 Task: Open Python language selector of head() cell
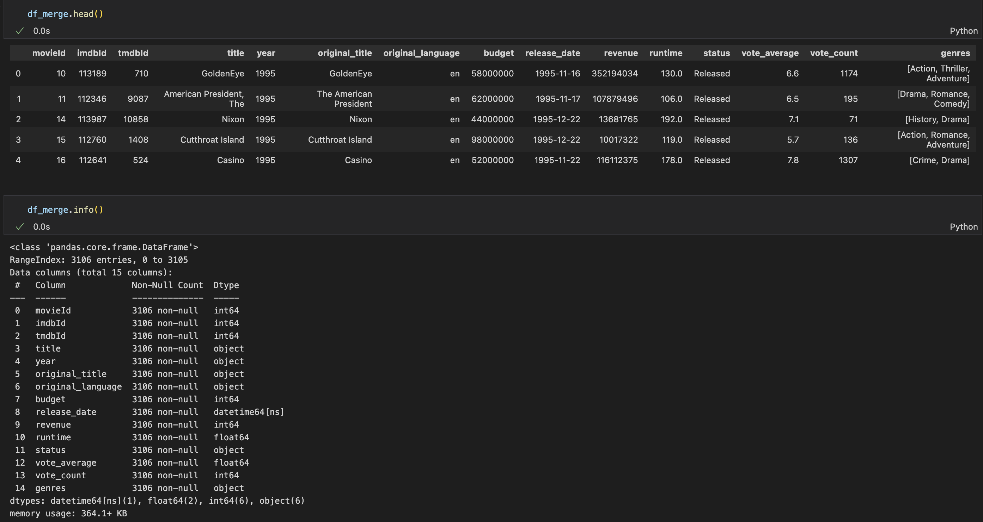(964, 31)
